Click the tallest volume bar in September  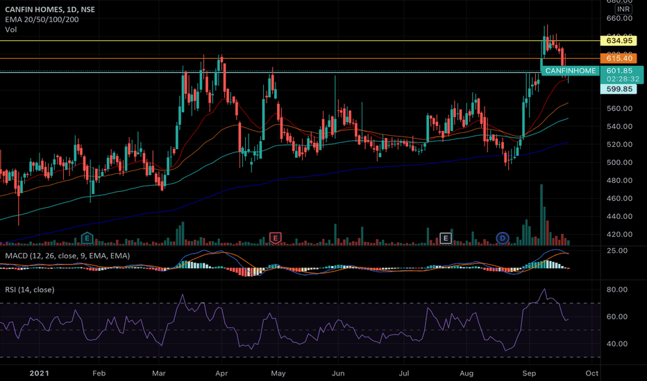click(x=541, y=215)
